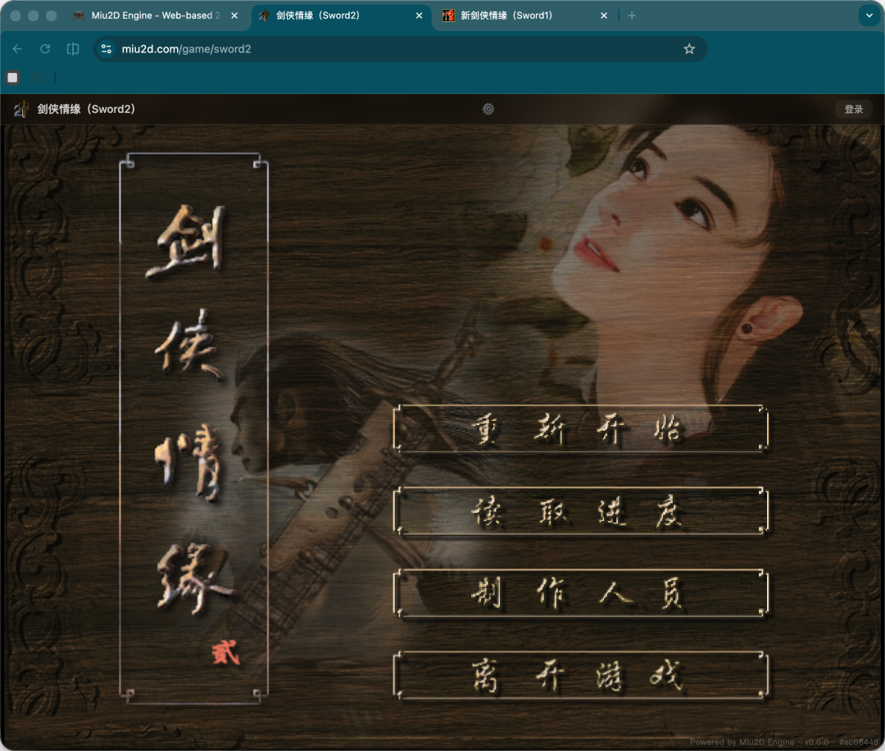Click the site information icon in address bar
Image resolution: width=885 pixels, height=751 pixels.
[107, 49]
